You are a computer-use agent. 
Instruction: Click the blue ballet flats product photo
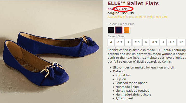(51, 51)
